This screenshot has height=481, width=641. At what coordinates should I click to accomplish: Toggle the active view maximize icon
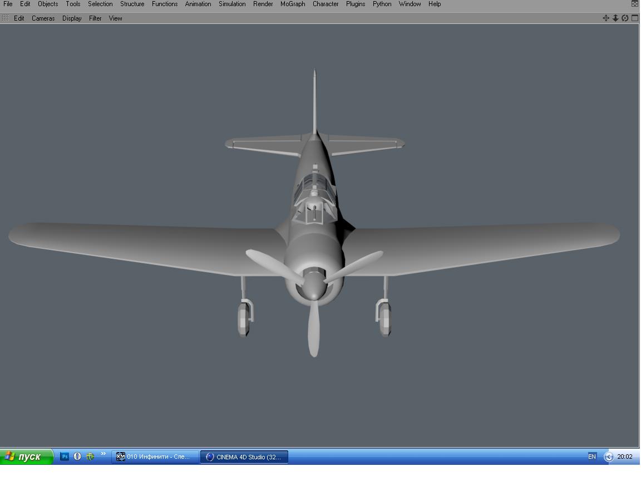tap(634, 18)
